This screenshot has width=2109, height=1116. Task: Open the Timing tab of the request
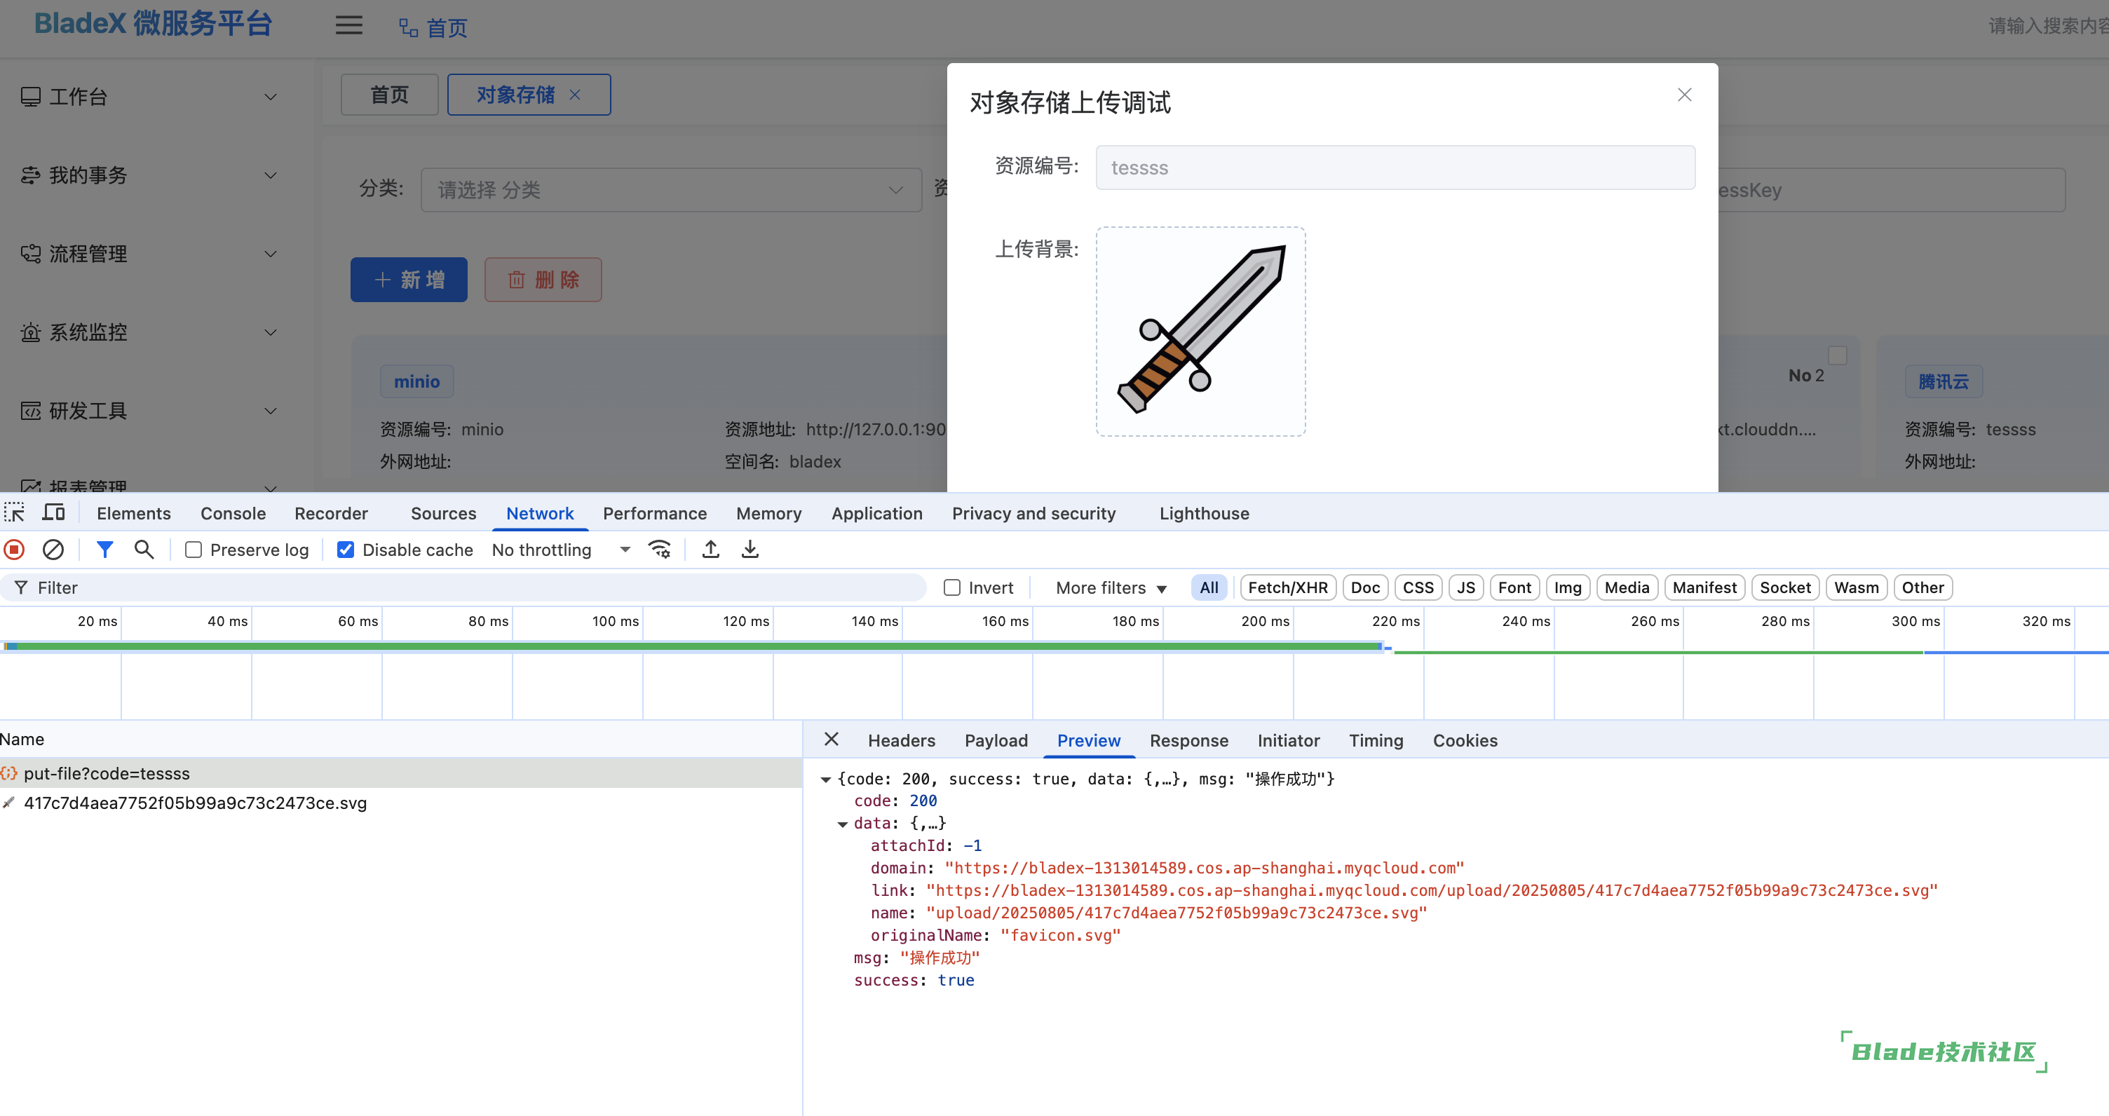pos(1376,740)
